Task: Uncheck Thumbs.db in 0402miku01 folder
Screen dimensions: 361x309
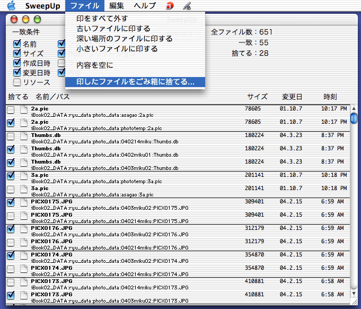Action: [11, 149]
